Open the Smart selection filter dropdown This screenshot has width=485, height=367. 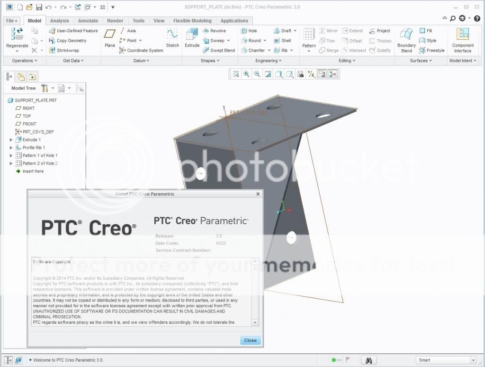[x=473, y=360]
